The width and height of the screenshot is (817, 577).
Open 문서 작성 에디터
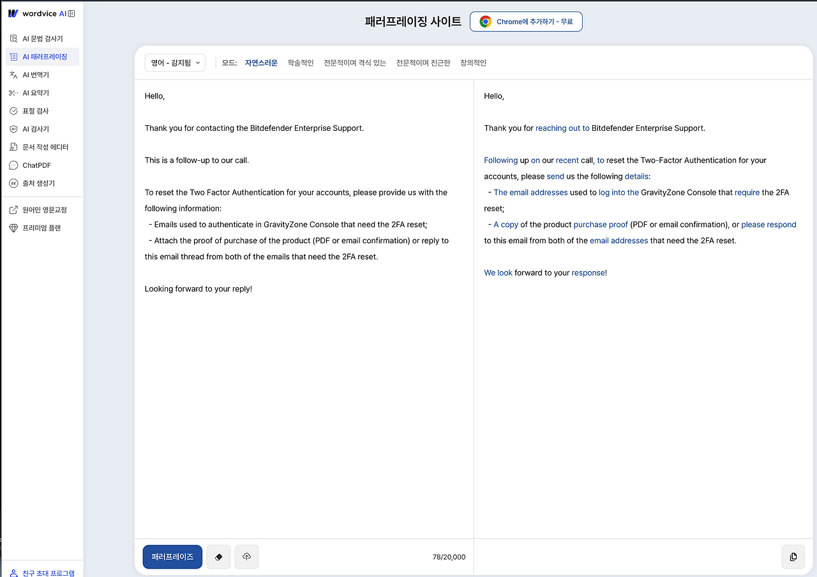42,147
